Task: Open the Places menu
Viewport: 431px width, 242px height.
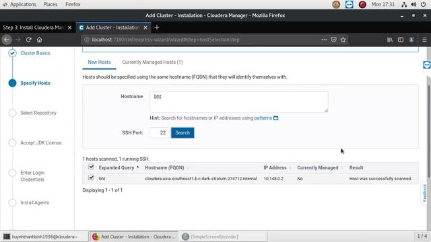Action: coord(51,5)
